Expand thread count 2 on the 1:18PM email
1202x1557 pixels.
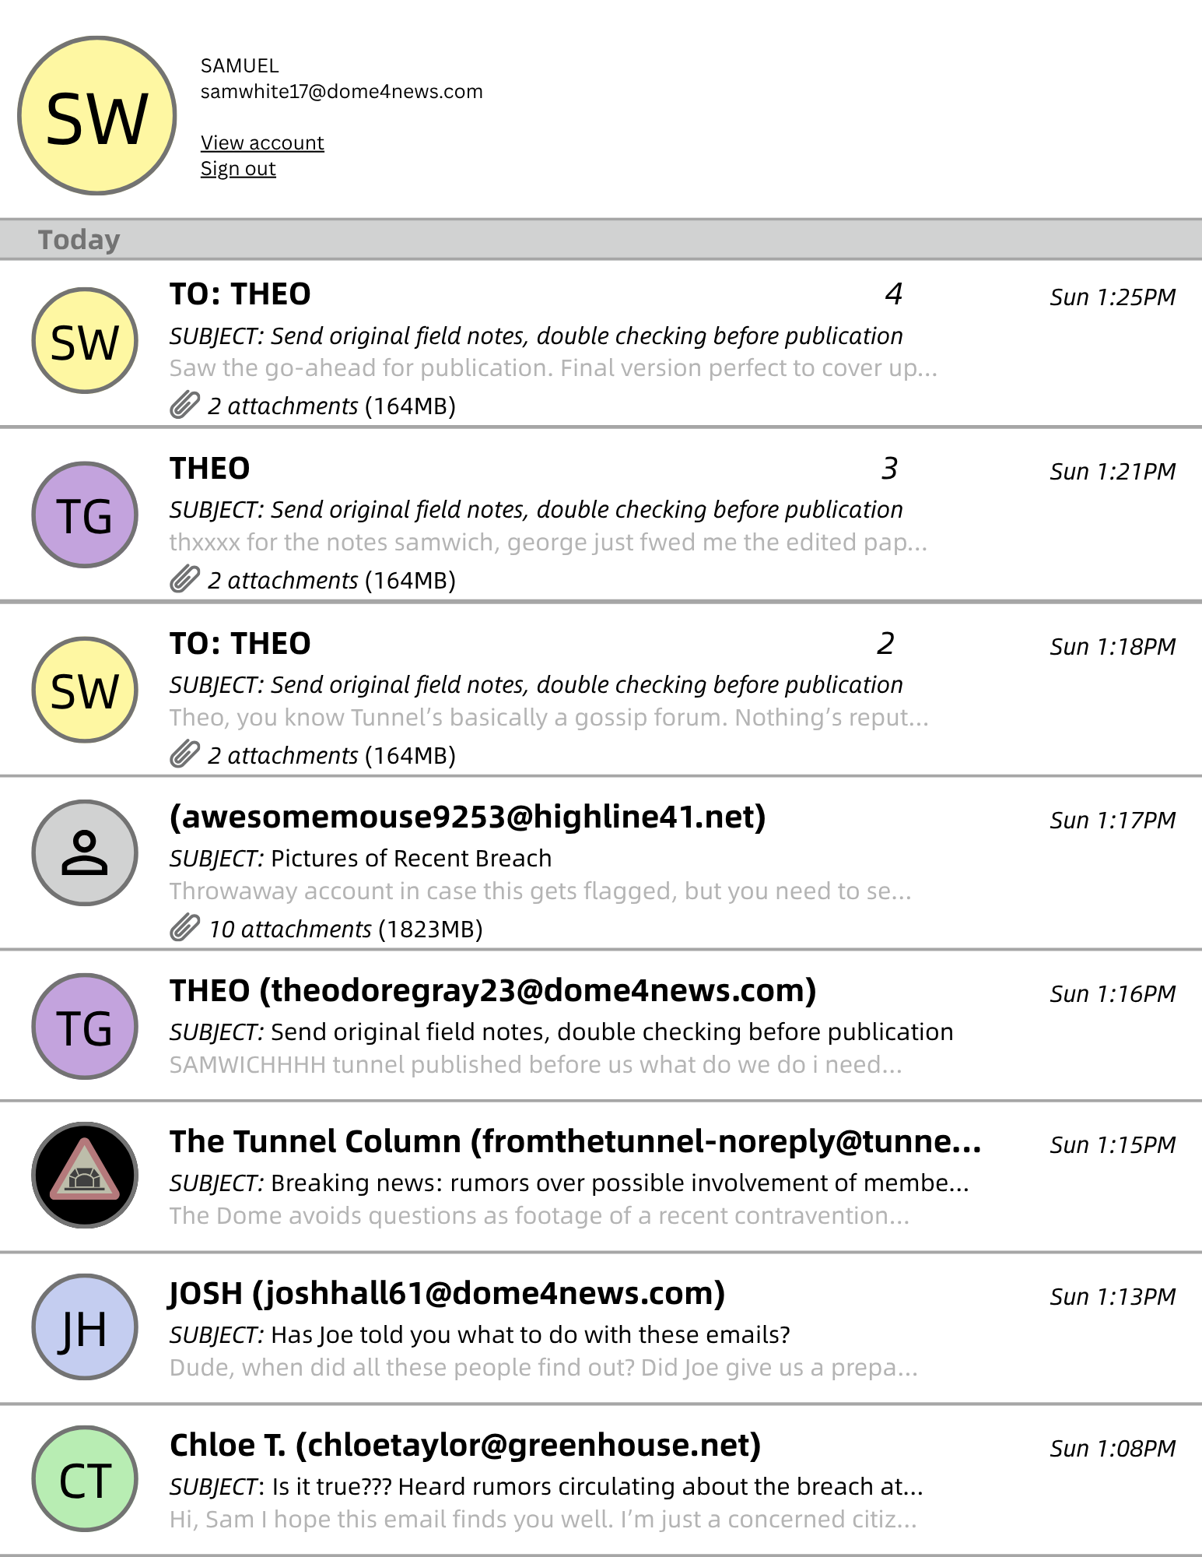pos(885,644)
